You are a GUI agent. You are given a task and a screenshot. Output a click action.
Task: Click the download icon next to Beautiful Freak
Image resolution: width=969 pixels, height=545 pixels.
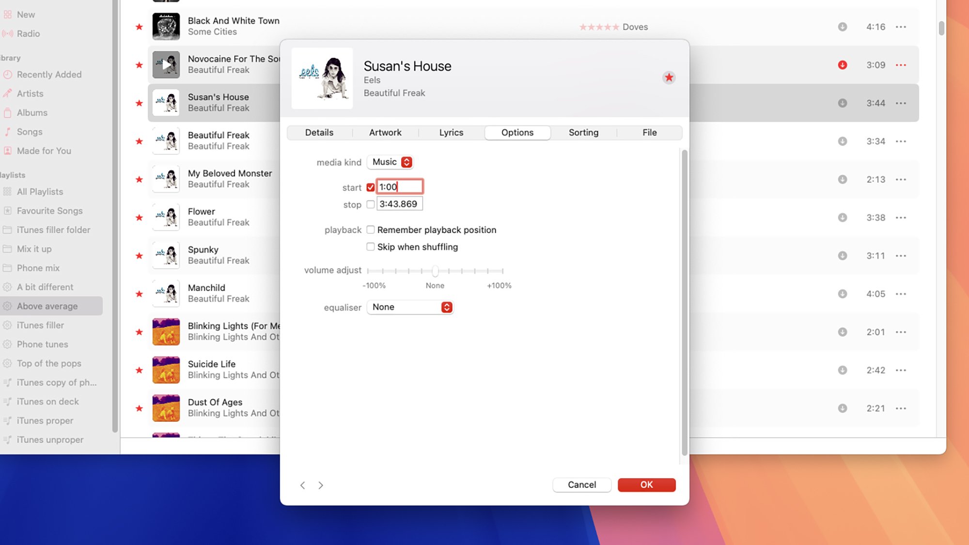843,140
